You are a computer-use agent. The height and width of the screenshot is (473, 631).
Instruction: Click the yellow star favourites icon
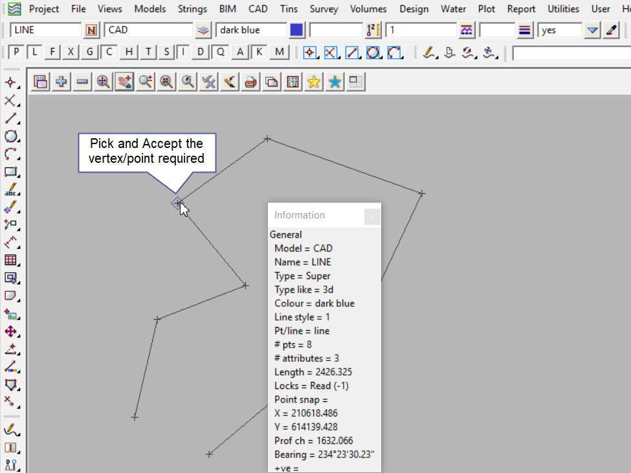(314, 81)
